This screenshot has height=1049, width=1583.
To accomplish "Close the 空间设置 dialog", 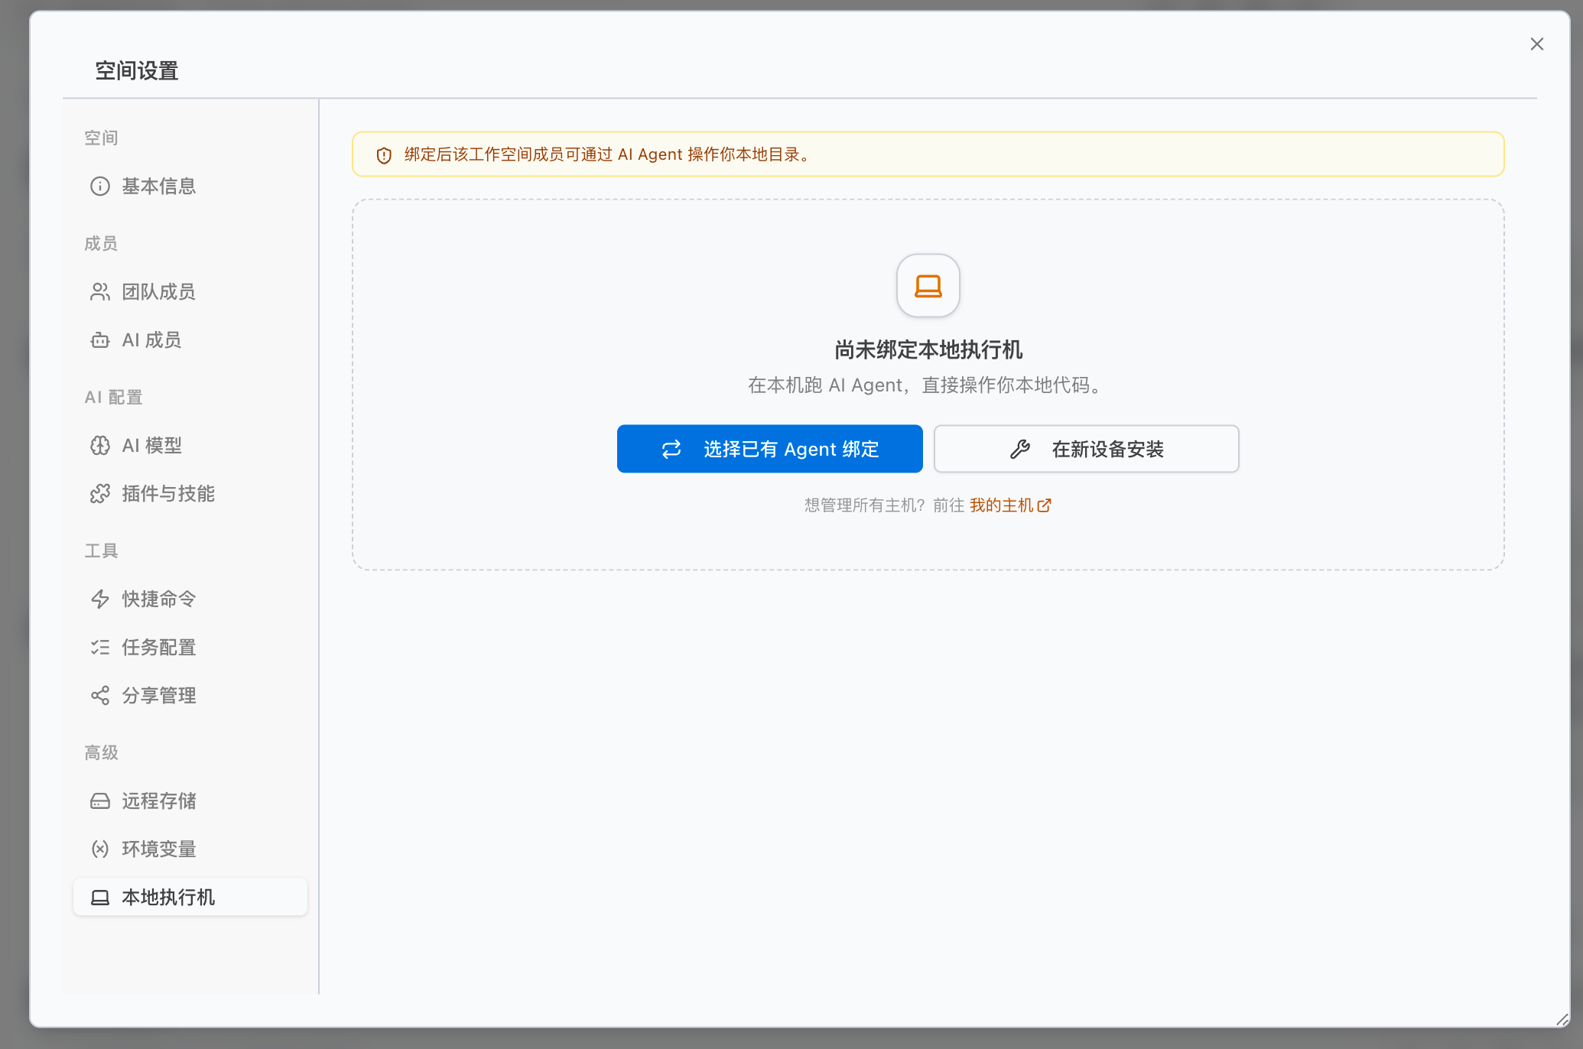I will tap(1537, 44).
